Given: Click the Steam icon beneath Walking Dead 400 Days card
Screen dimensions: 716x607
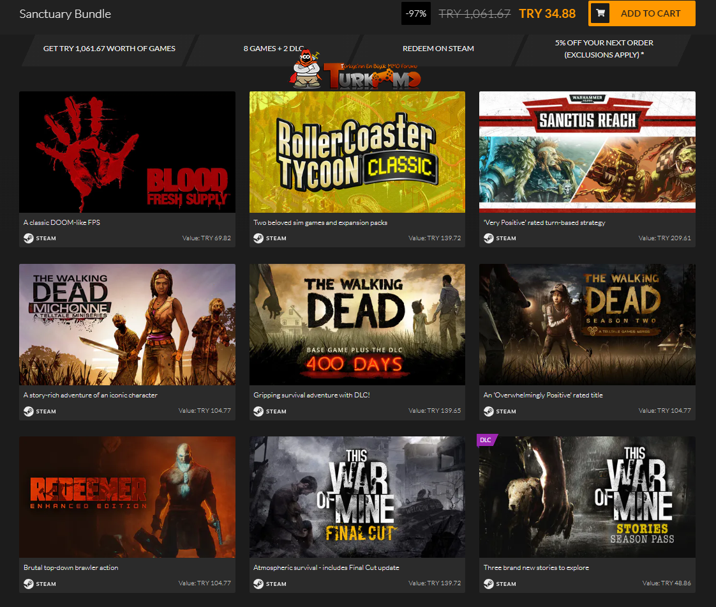Looking at the screenshot, I should coord(258,411).
